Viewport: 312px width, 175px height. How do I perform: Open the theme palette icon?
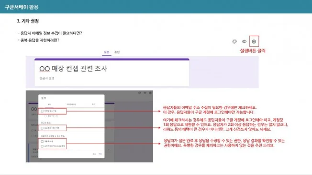[x=234, y=41]
